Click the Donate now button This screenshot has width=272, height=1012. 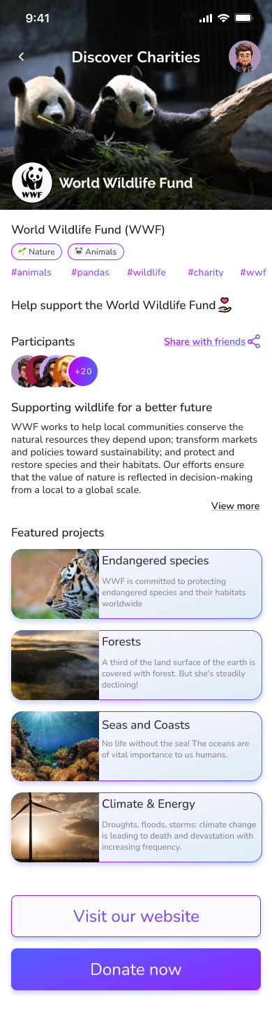point(136,969)
